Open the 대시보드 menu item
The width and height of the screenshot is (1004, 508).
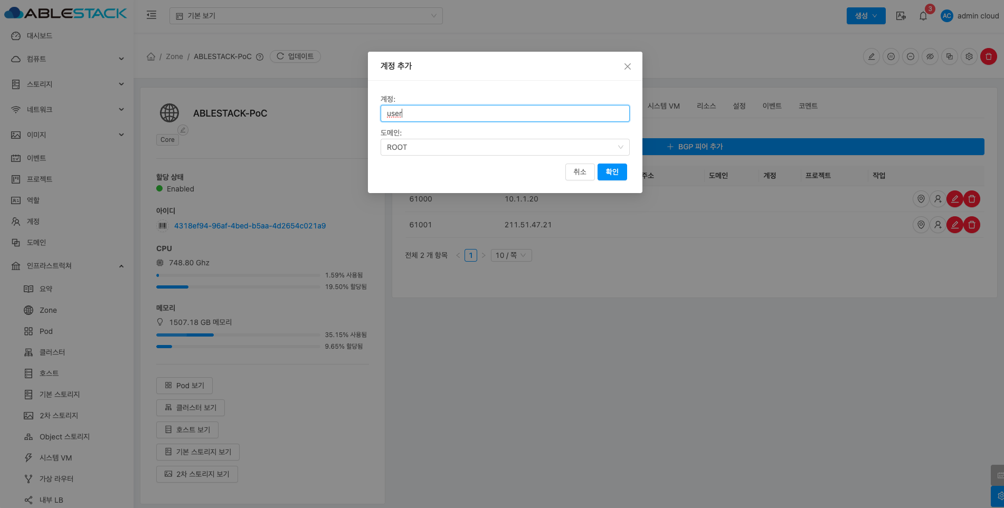40,36
